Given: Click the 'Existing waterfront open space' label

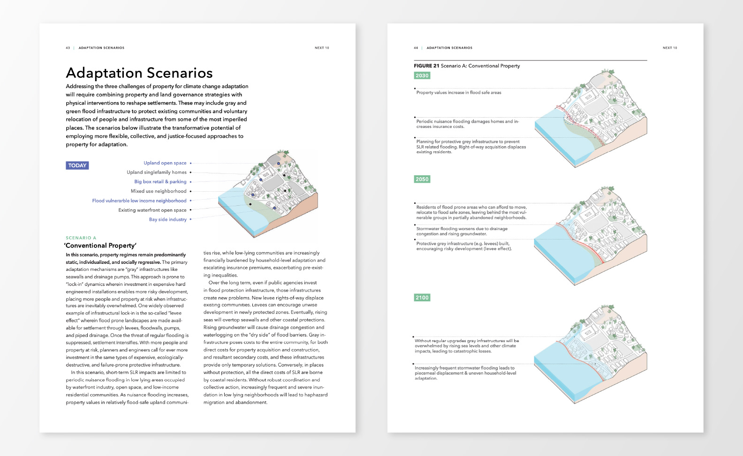Looking at the screenshot, I should click(152, 210).
